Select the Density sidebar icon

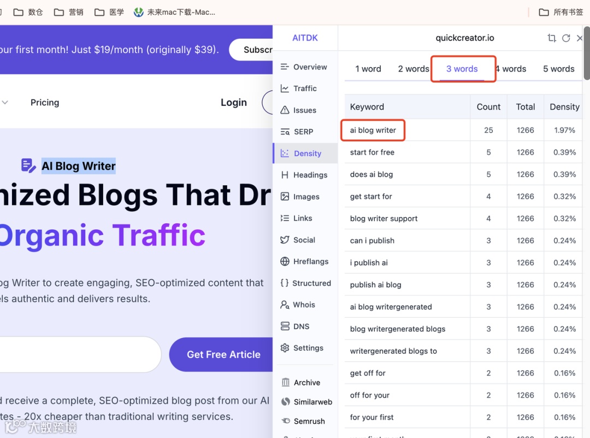[285, 153]
